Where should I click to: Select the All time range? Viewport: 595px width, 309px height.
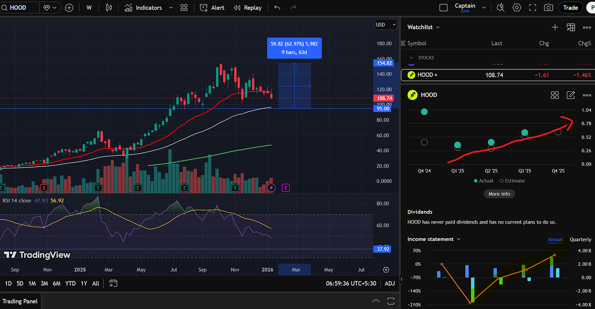pyautogui.click(x=96, y=284)
